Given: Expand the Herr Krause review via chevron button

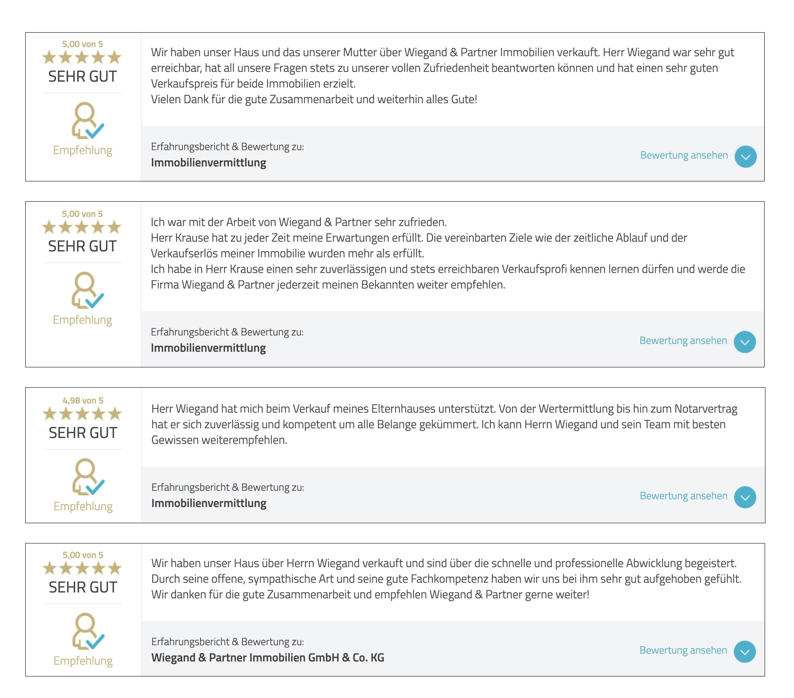Looking at the screenshot, I should click(745, 342).
